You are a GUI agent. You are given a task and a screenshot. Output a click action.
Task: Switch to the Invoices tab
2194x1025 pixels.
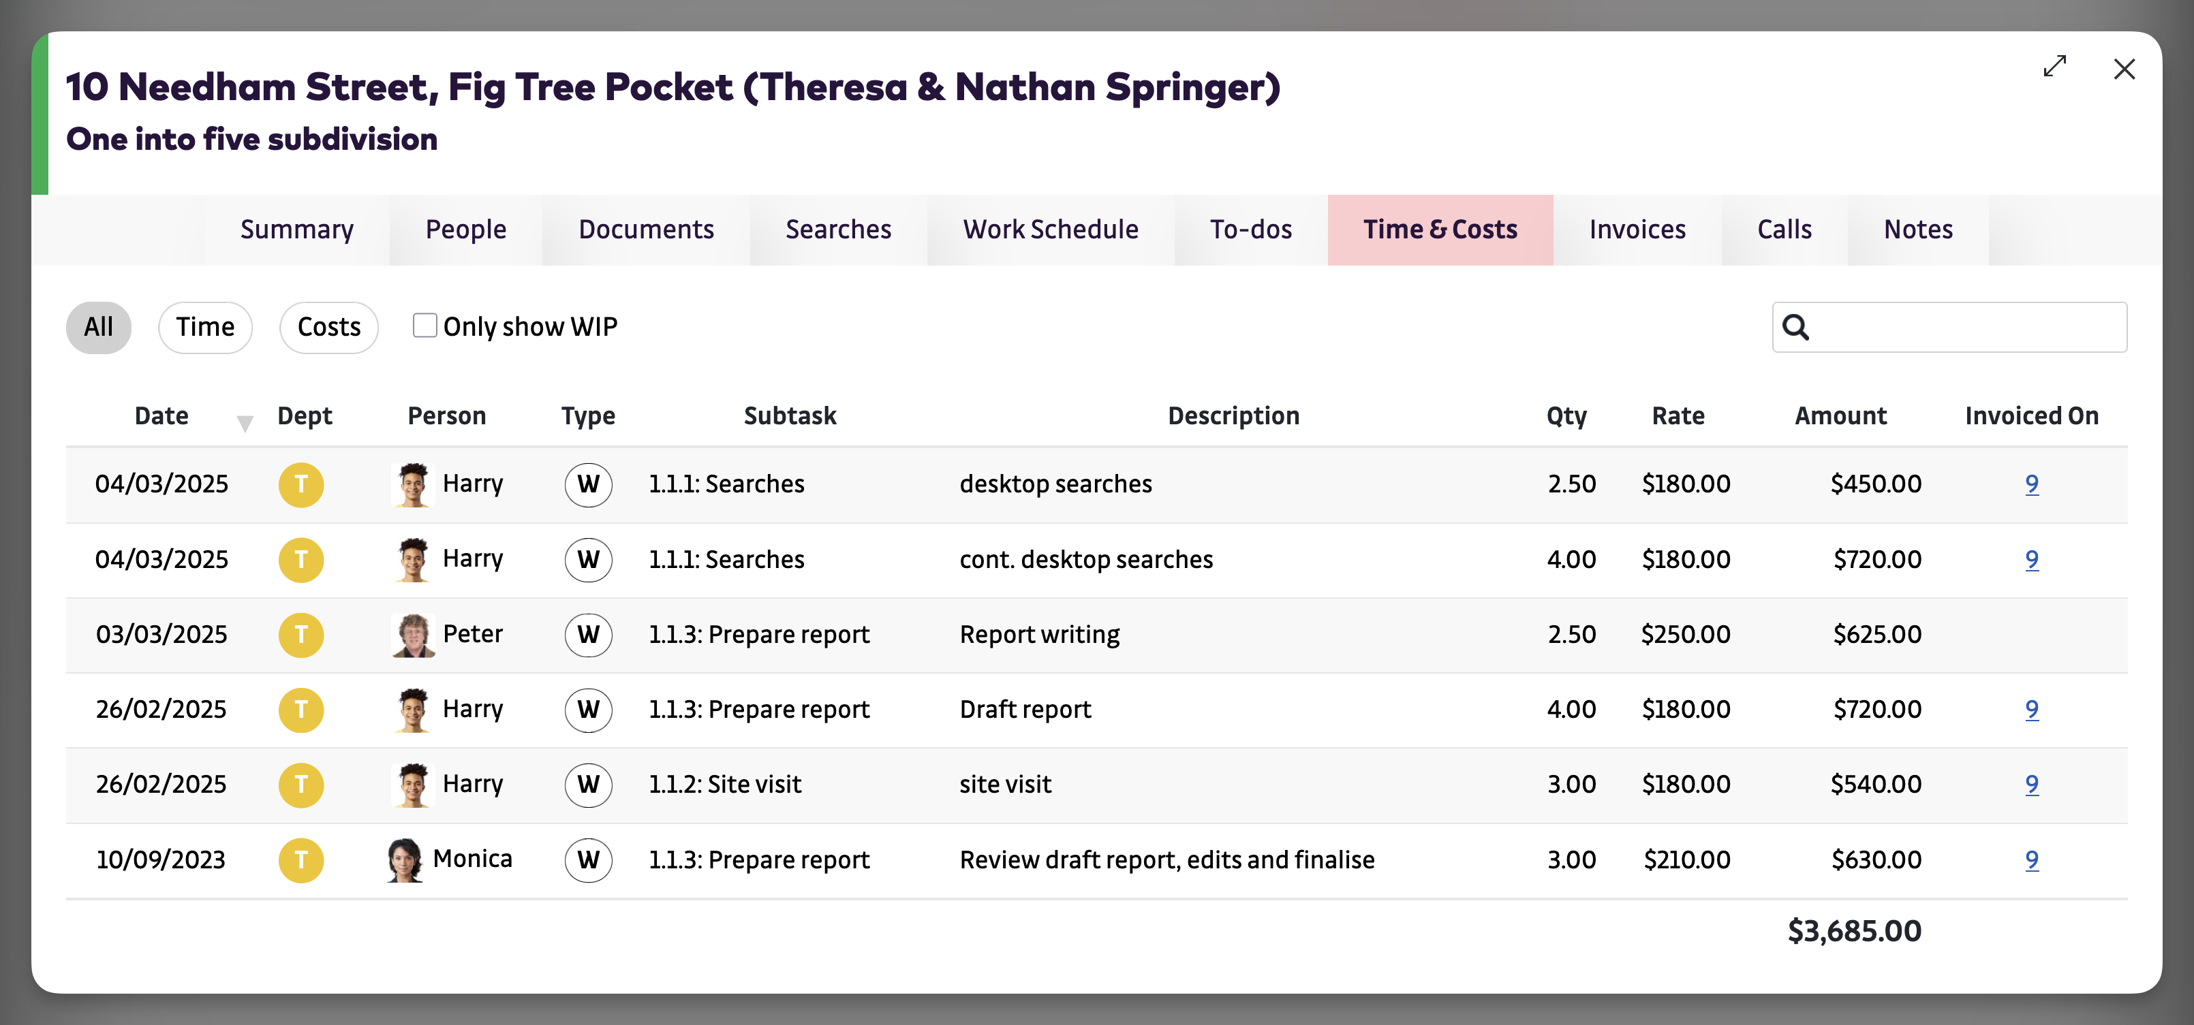[1637, 230]
